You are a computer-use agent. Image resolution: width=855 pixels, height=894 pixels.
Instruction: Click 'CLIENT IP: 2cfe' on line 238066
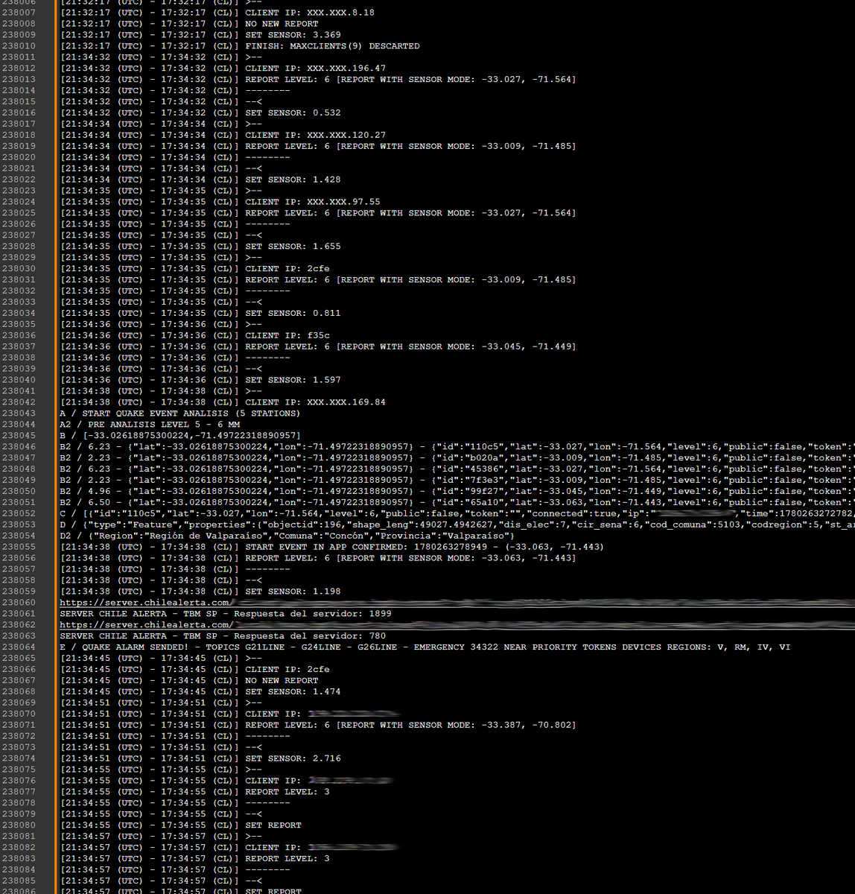coord(287,670)
